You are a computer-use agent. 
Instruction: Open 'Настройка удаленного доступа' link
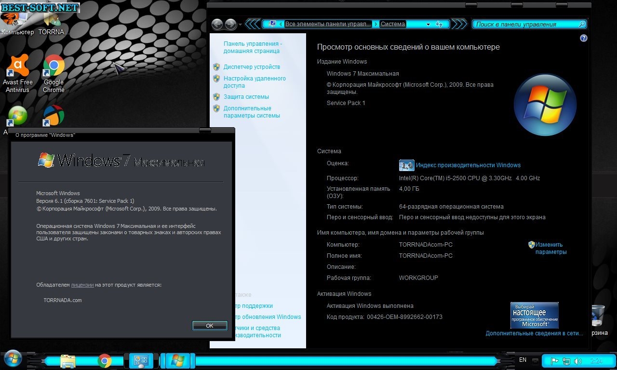pos(255,82)
